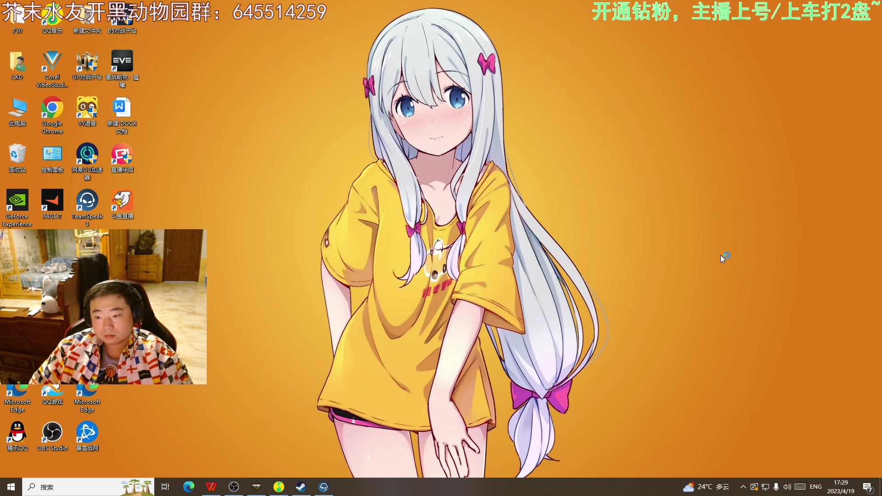
Task: Switch to TeamSpeak in the taskbar
Action: [323, 487]
